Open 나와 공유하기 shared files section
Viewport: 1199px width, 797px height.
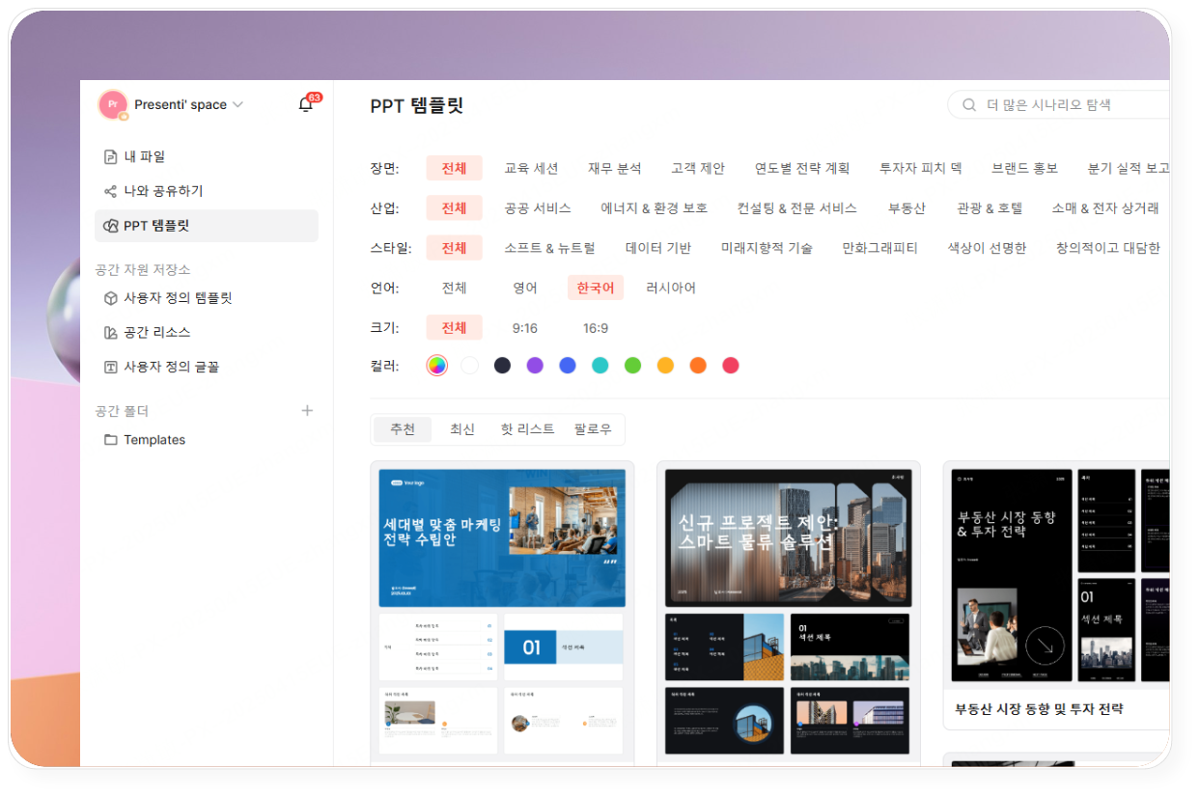pos(165,190)
